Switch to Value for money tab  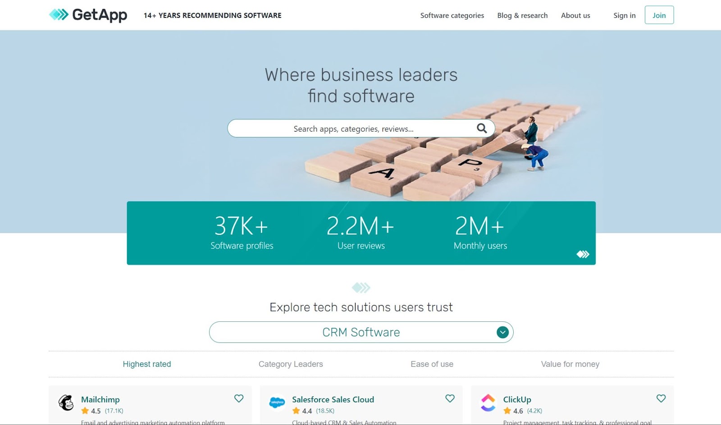[x=570, y=364]
